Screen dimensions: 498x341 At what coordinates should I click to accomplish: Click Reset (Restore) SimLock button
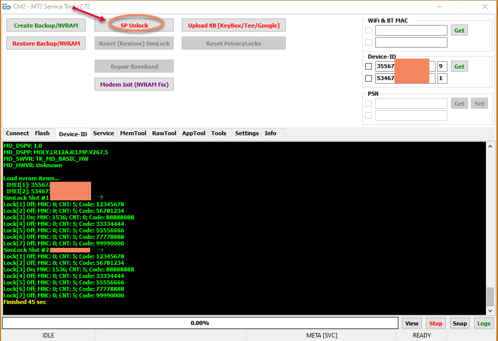click(134, 44)
